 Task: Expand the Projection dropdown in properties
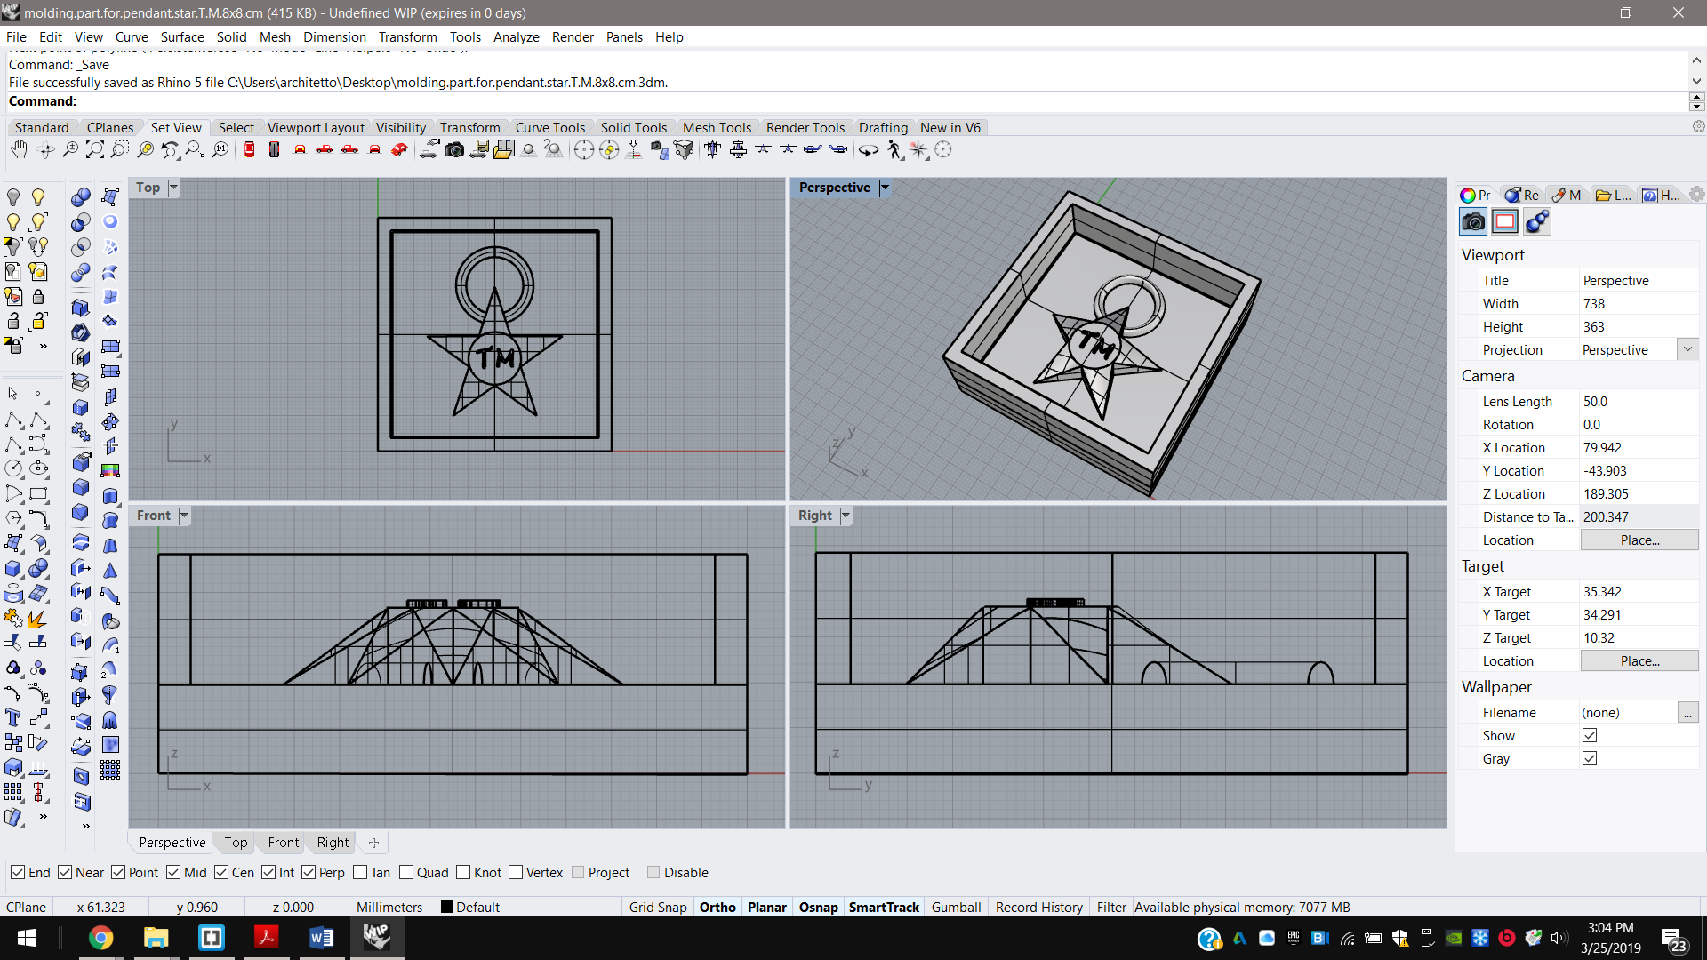[1687, 349]
